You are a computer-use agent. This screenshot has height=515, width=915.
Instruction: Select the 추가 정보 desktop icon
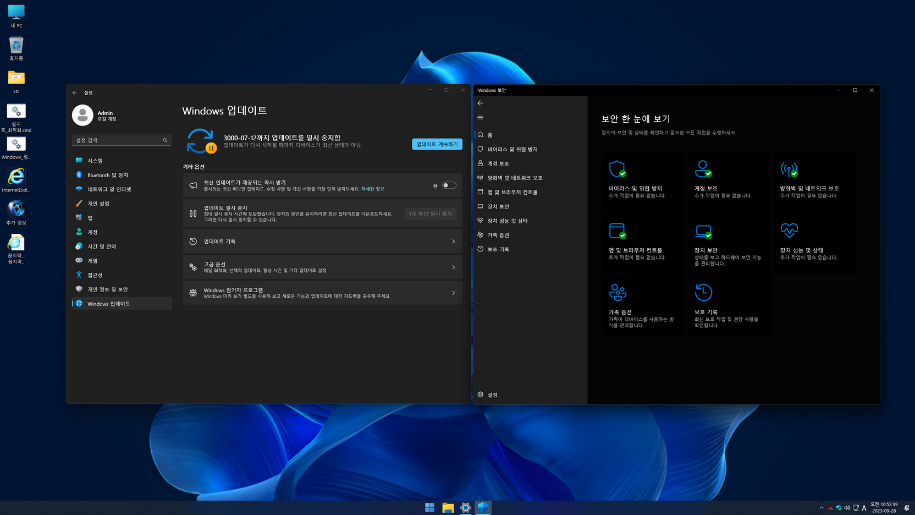pos(16,213)
